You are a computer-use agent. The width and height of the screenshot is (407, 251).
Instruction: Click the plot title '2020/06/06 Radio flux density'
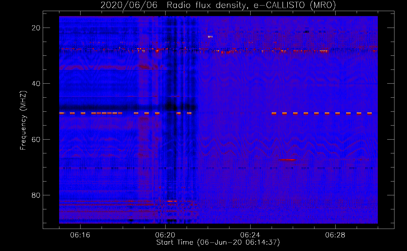(x=218, y=5)
